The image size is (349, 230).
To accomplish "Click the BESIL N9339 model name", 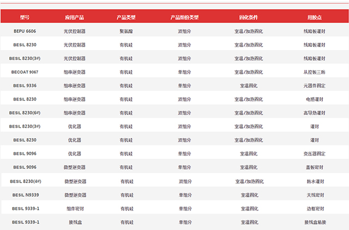I will coord(25,195).
